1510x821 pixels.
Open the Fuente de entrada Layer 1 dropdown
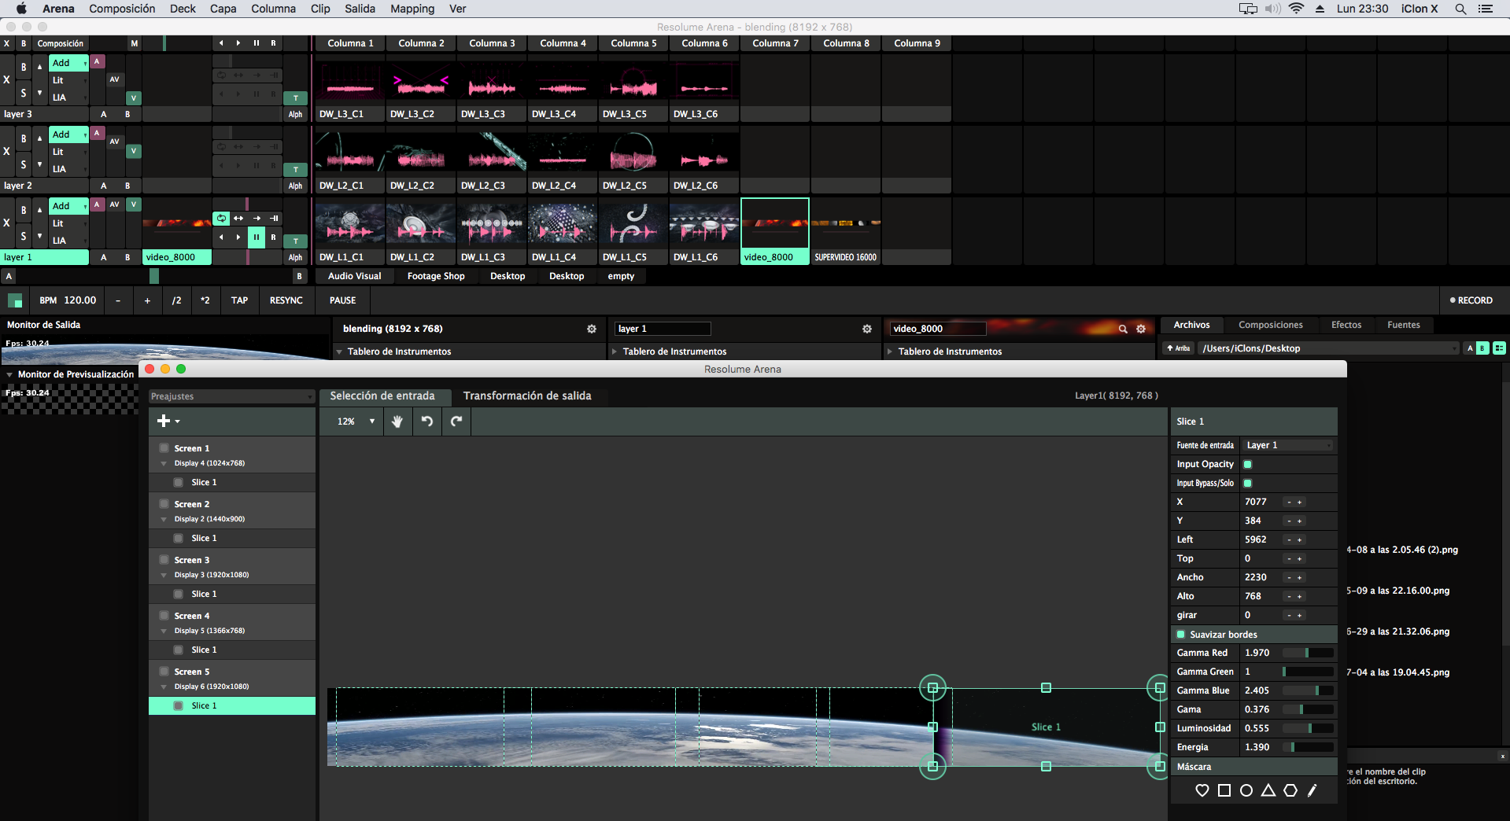1288,445
